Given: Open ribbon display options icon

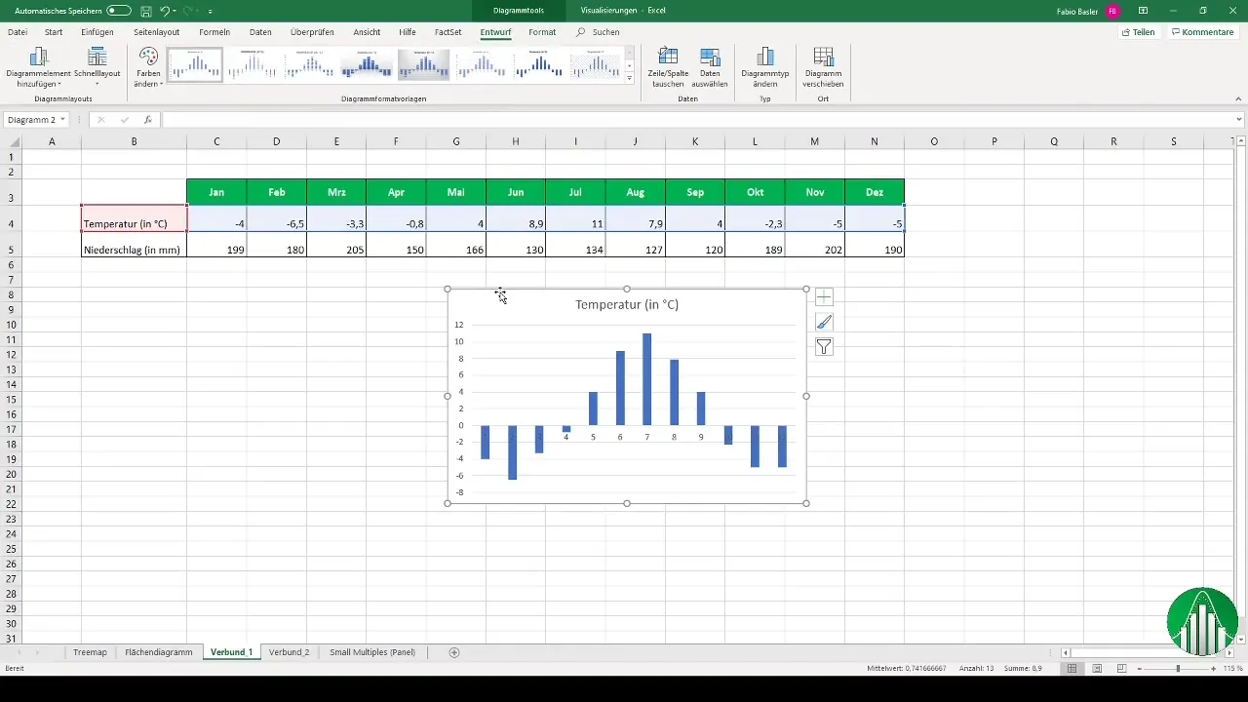Looking at the screenshot, I should click(1144, 10).
